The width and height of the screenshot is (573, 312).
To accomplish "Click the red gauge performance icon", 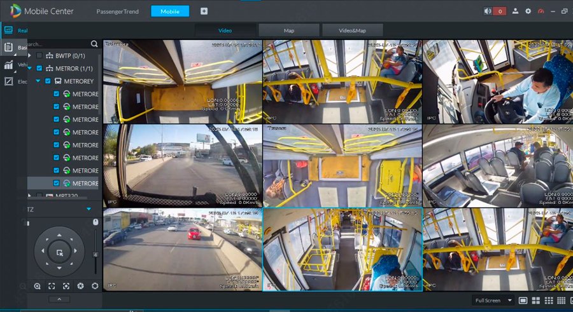I will coord(541,11).
